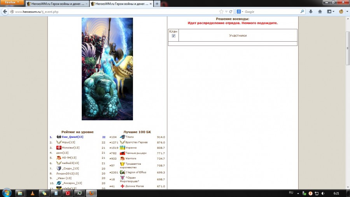This screenshot has width=350, height=197.
Task: Open the URL history dropdown arrow
Action: [226, 12]
